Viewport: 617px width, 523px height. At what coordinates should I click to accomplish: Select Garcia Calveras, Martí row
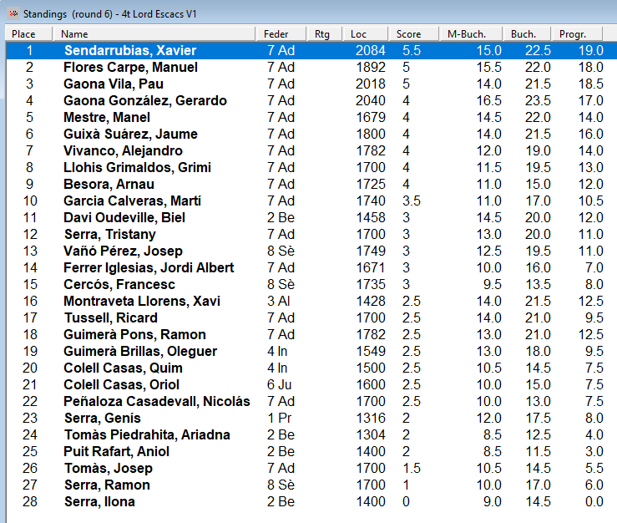pos(132,201)
